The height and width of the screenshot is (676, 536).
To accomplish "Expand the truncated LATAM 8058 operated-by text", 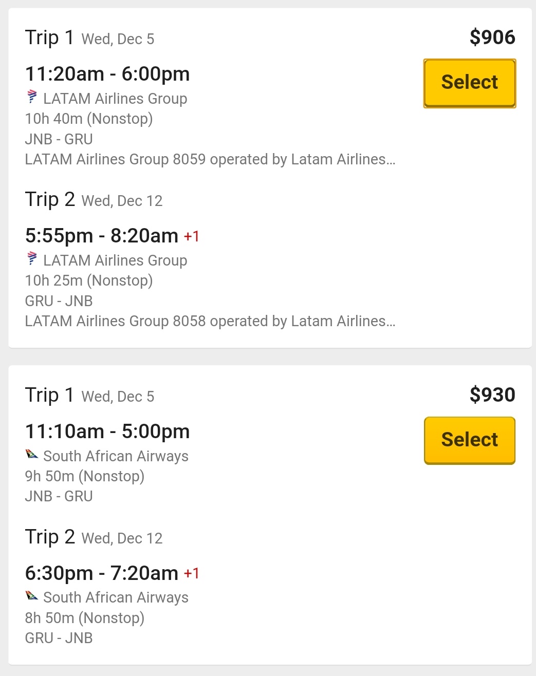I will tap(210, 322).
